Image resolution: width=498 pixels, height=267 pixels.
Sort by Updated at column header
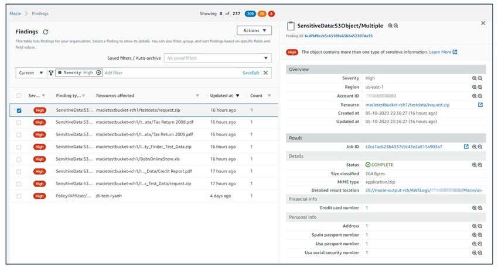[x=225, y=96]
